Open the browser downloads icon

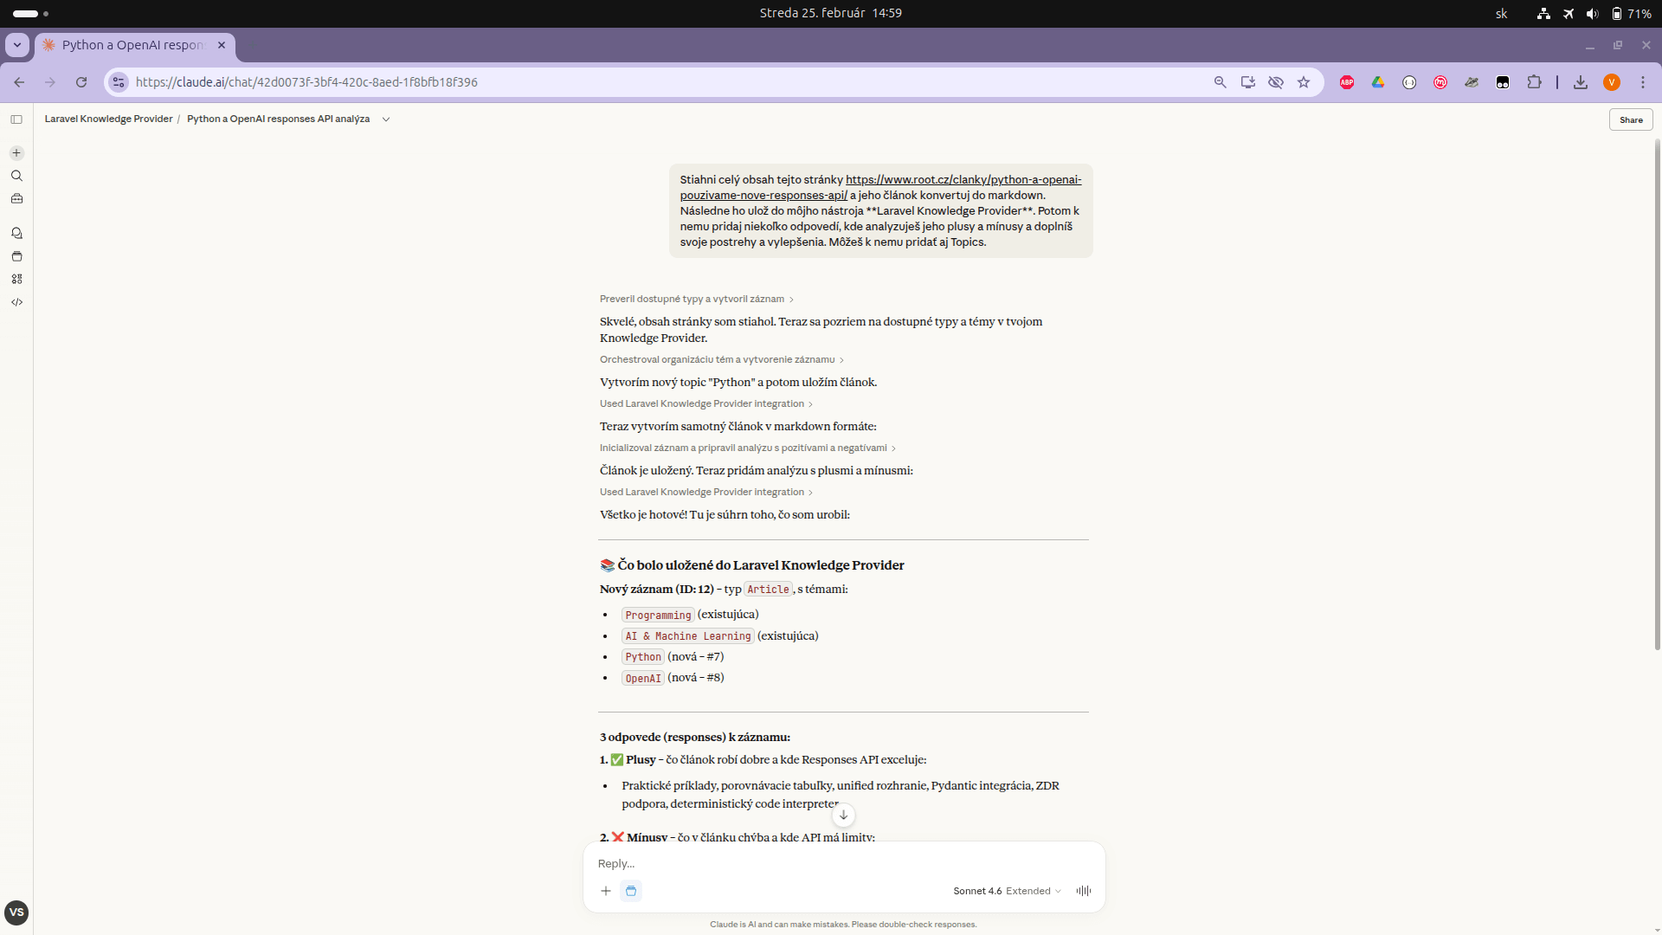coord(1581,82)
